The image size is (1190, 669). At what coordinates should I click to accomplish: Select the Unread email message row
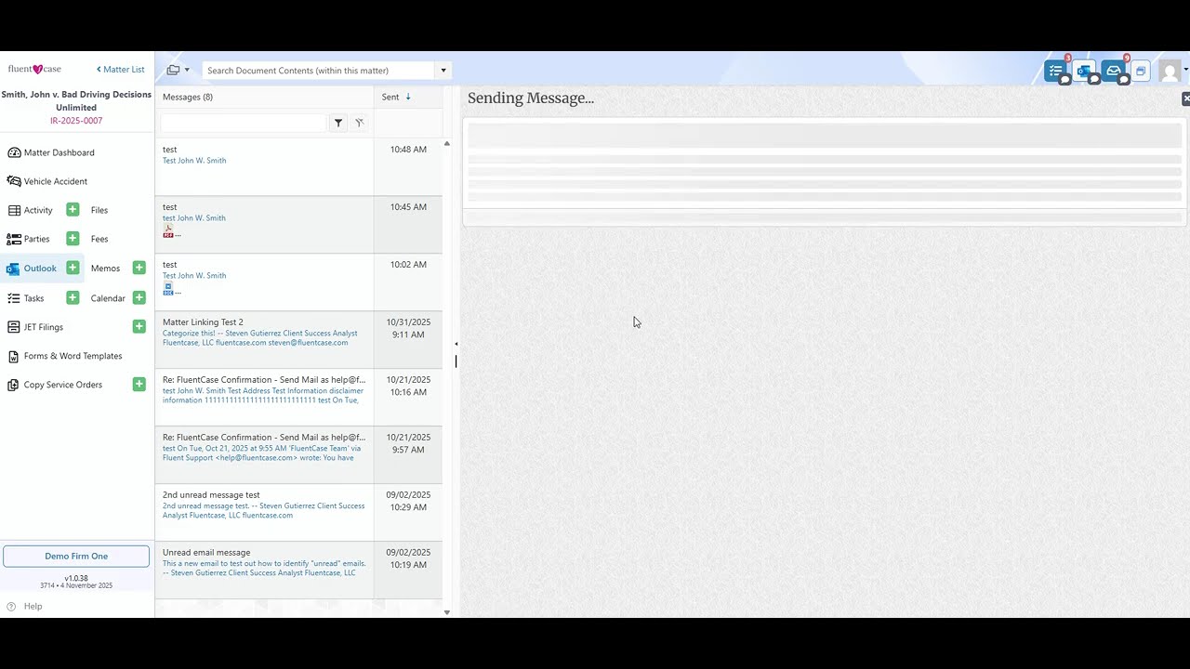(298, 570)
